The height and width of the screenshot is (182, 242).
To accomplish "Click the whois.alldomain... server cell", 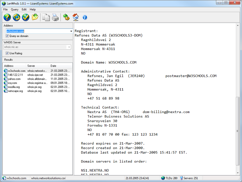I will click(x=37, y=79).
